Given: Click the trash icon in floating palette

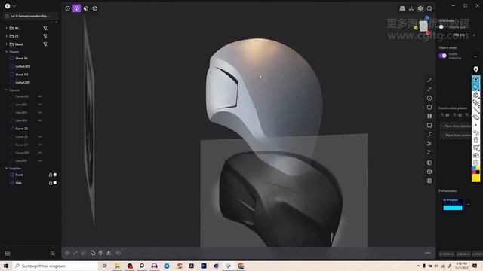Looking at the screenshot, I should point(476,140).
